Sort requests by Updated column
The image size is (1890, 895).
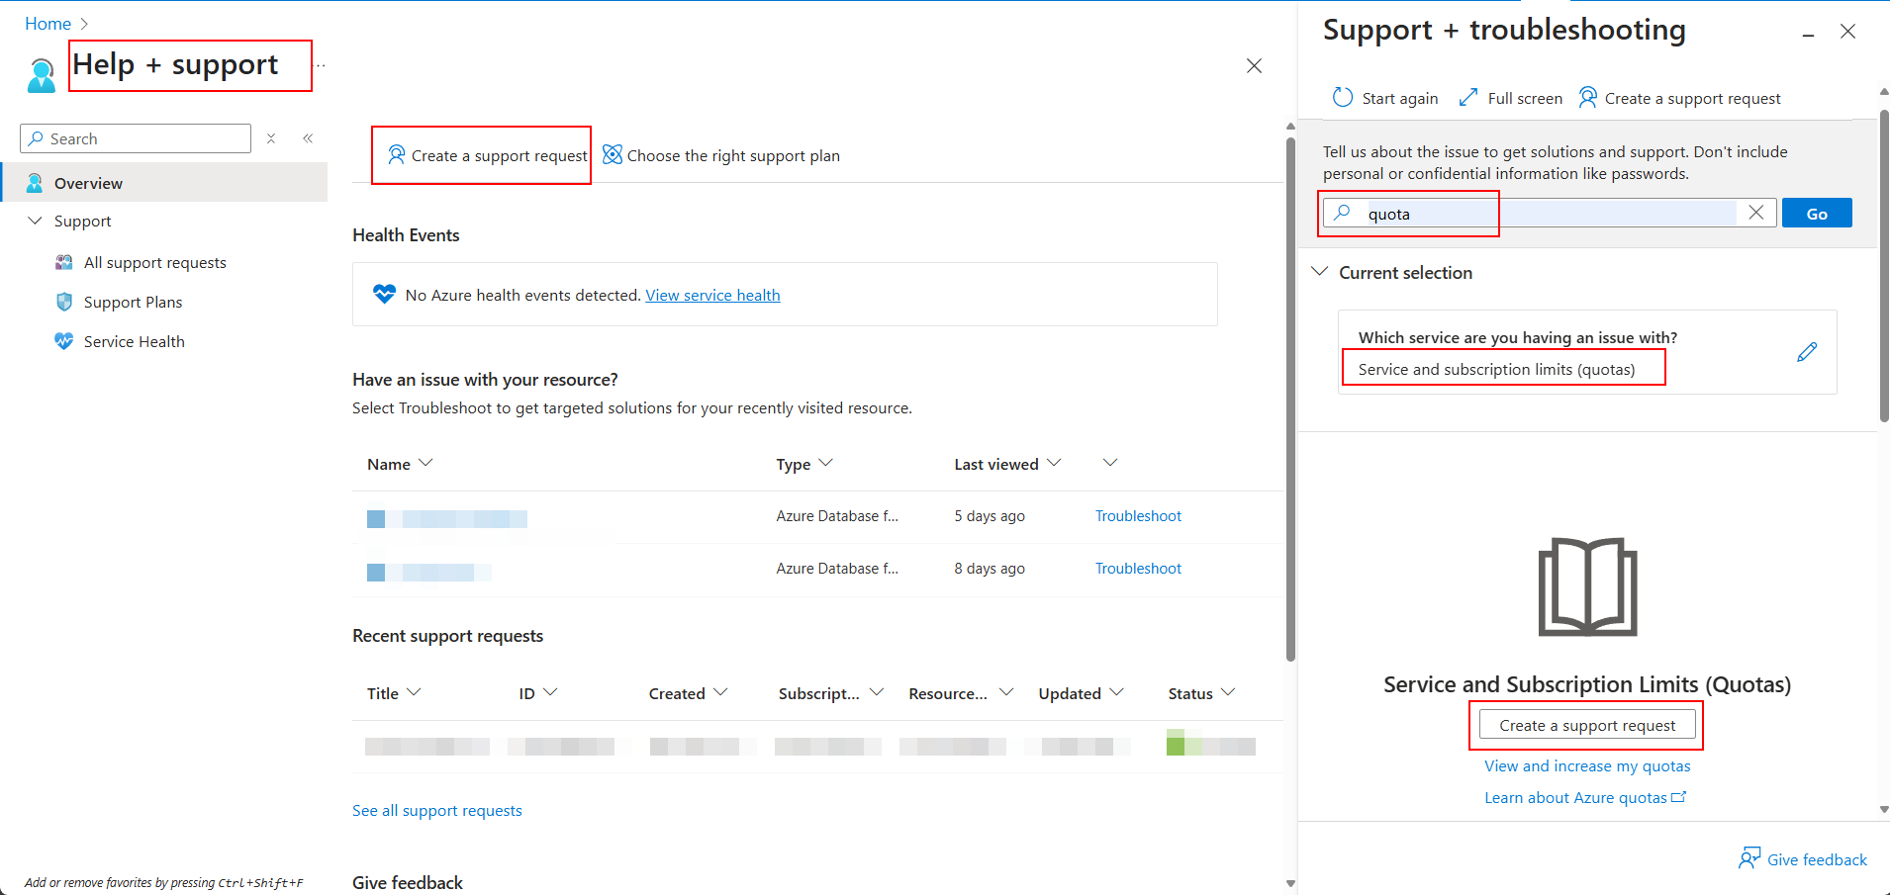click(1116, 692)
